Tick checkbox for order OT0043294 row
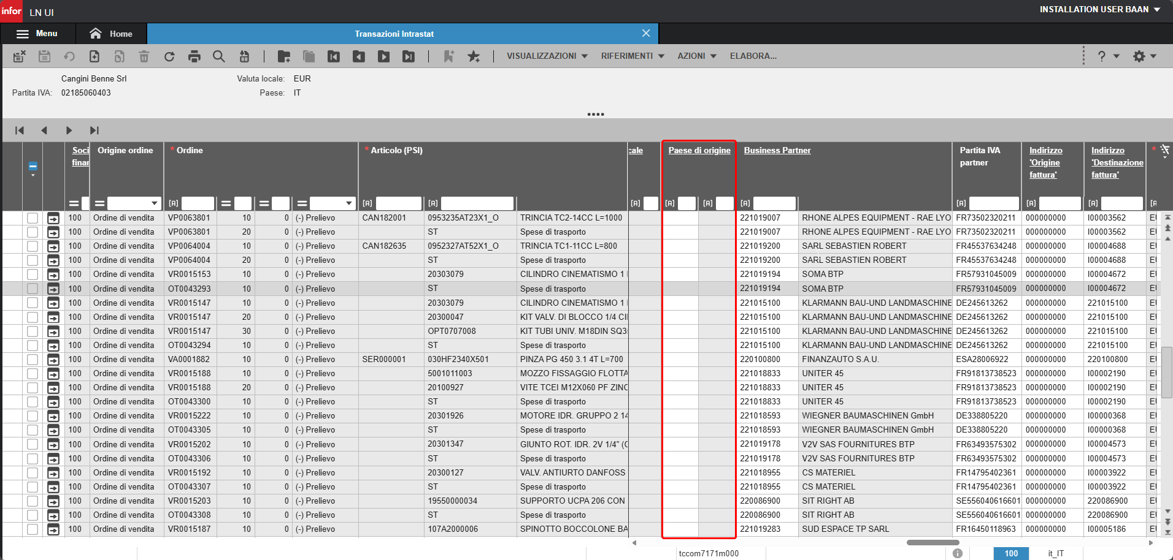 33,346
